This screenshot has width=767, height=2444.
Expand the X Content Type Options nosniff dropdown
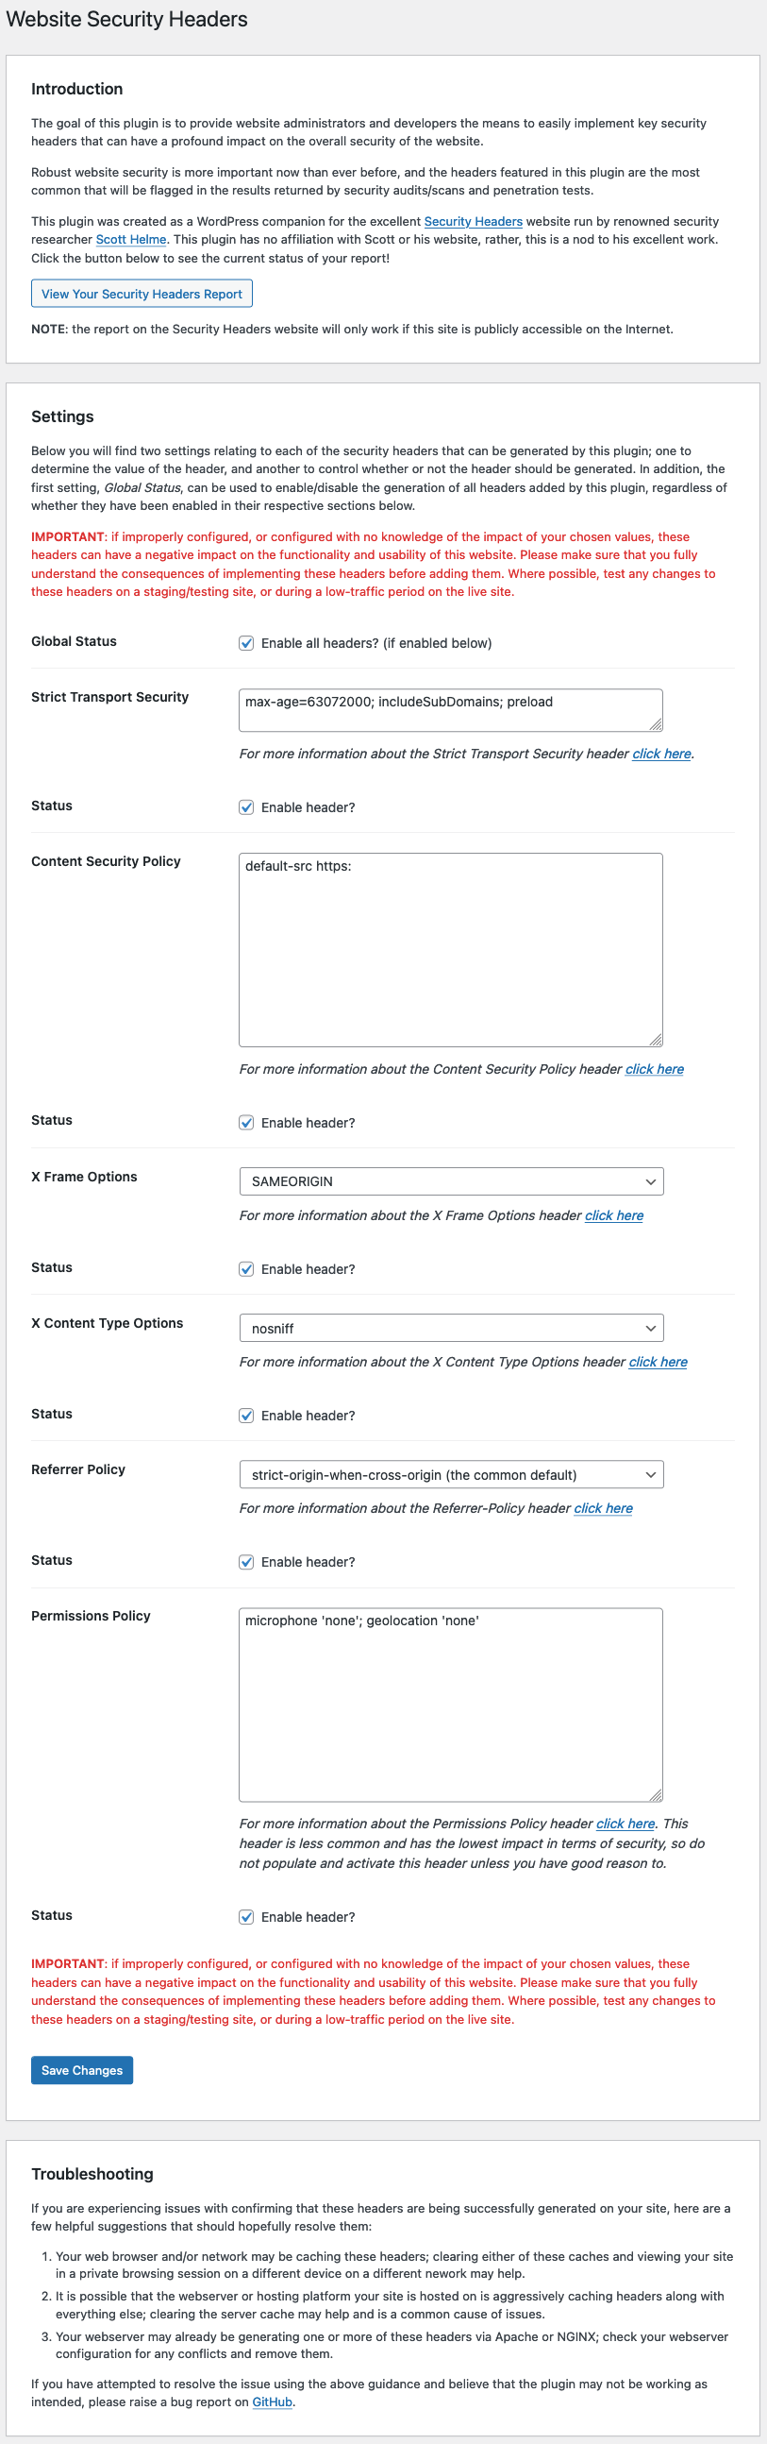[451, 1329]
